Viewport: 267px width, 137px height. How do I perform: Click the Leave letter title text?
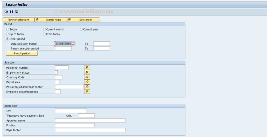pyautogui.click(x=16, y=5)
